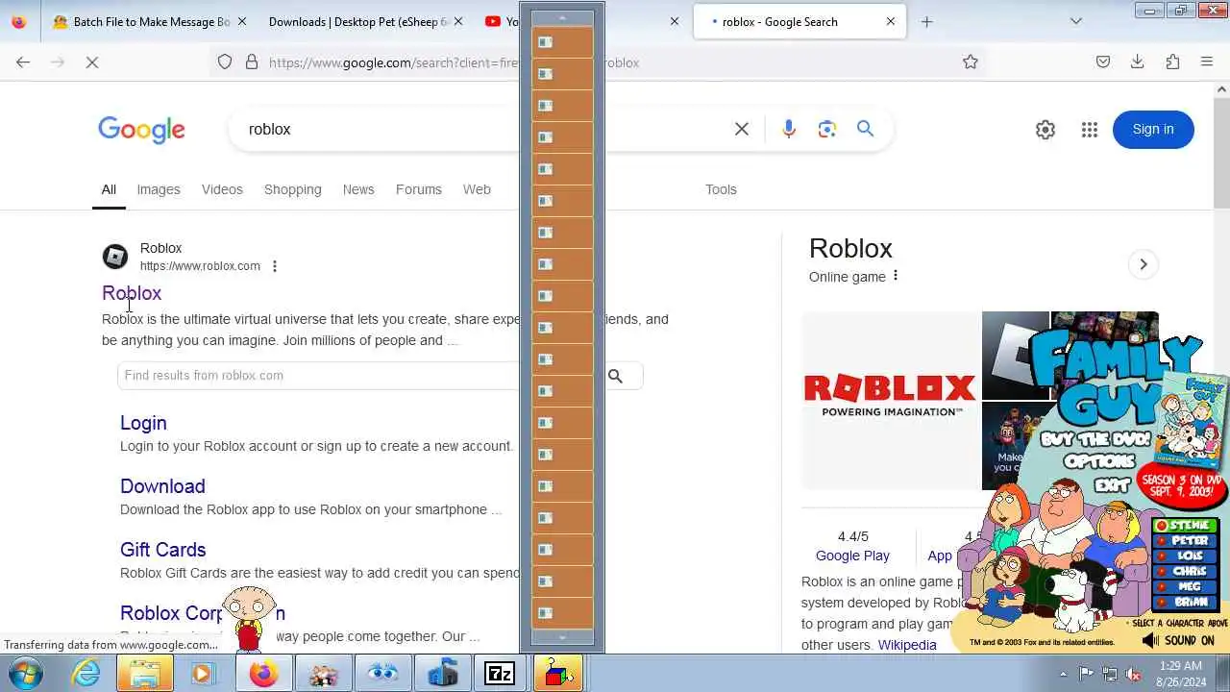This screenshot has height=692, width=1230.
Task: Go back with the Firefox back arrow
Action: pos(23,62)
